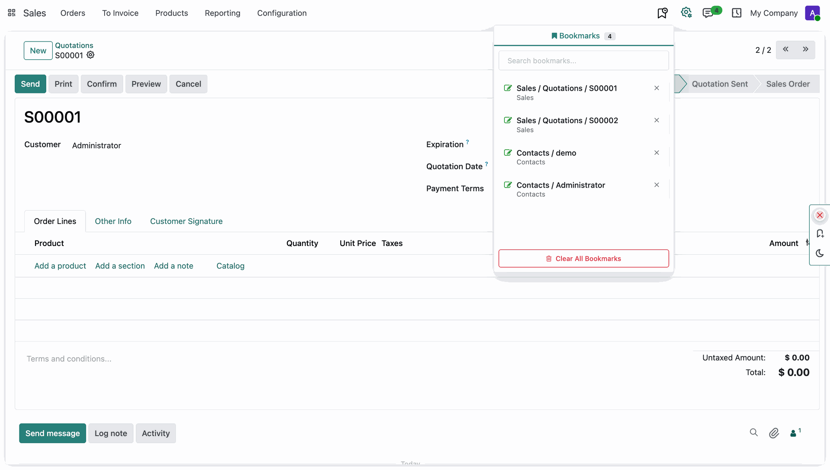Toggle the bookmarks panel icon in navbar
Image resolution: width=830 pixels, height=470 pixels.
click(x=662, y=13)
